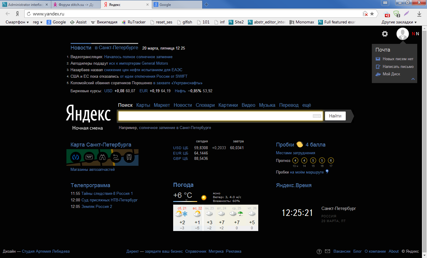The image size is (427, 258).
Task: Expand more services with ещё
Action: click(307, 105)
